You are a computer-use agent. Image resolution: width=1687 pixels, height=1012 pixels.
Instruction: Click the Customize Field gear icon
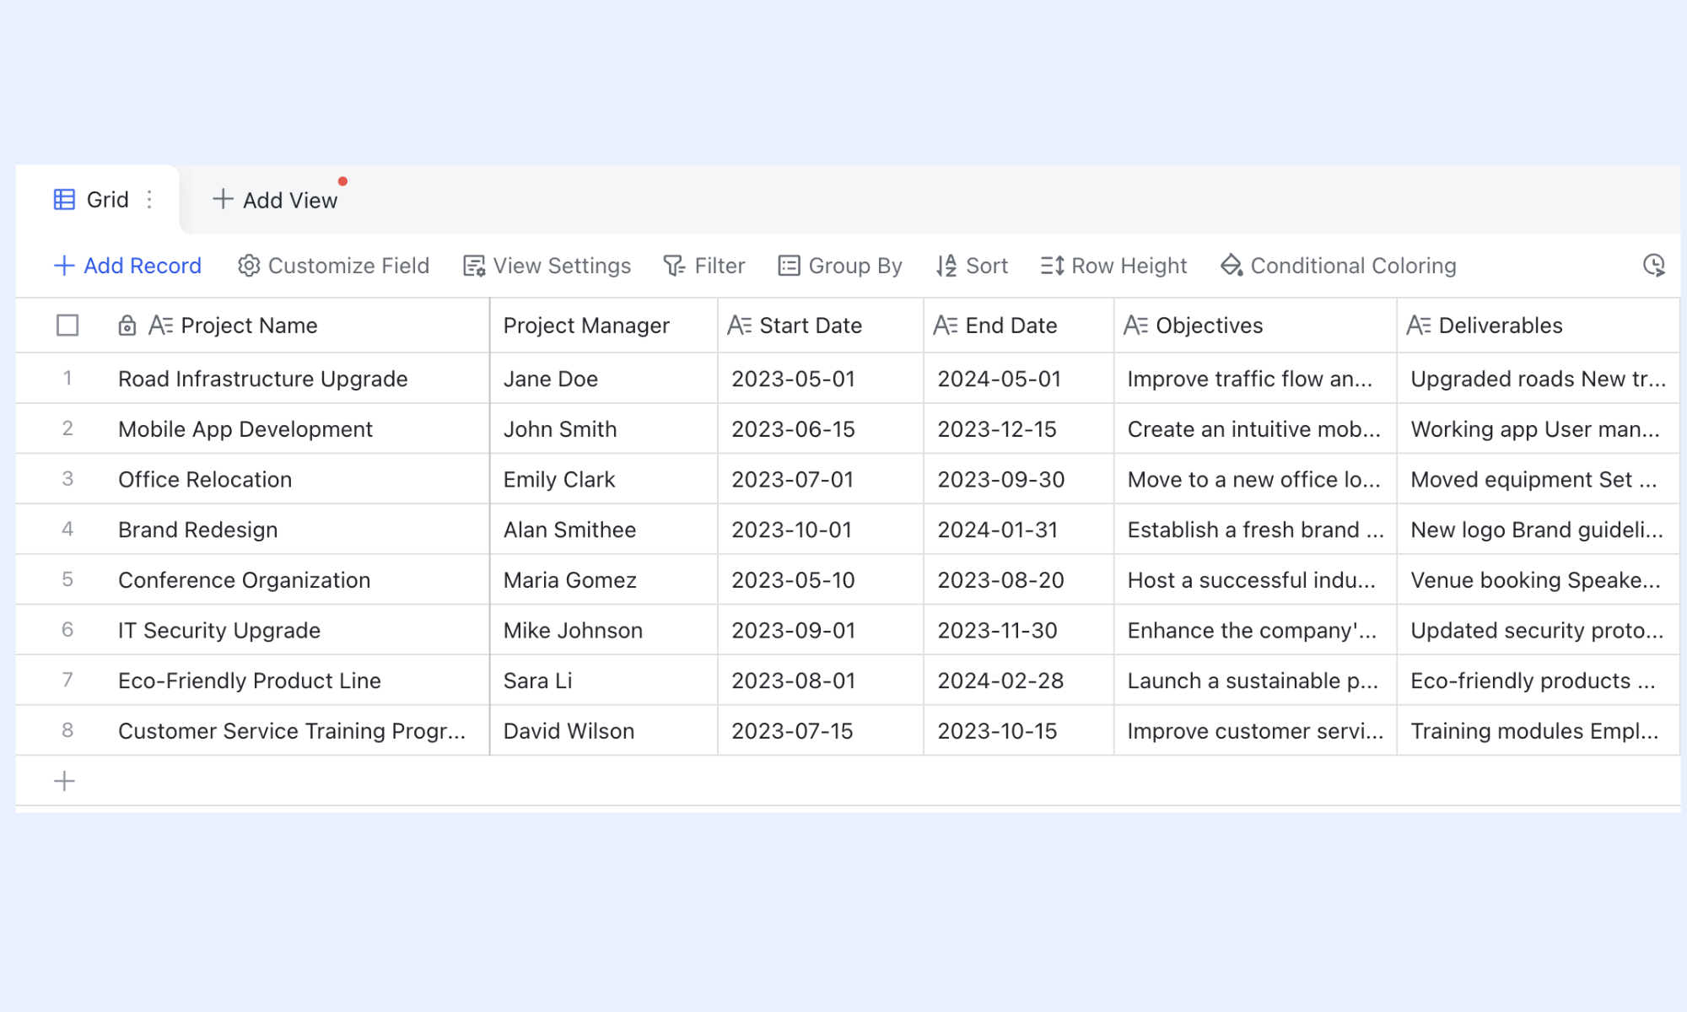(249, 266)
